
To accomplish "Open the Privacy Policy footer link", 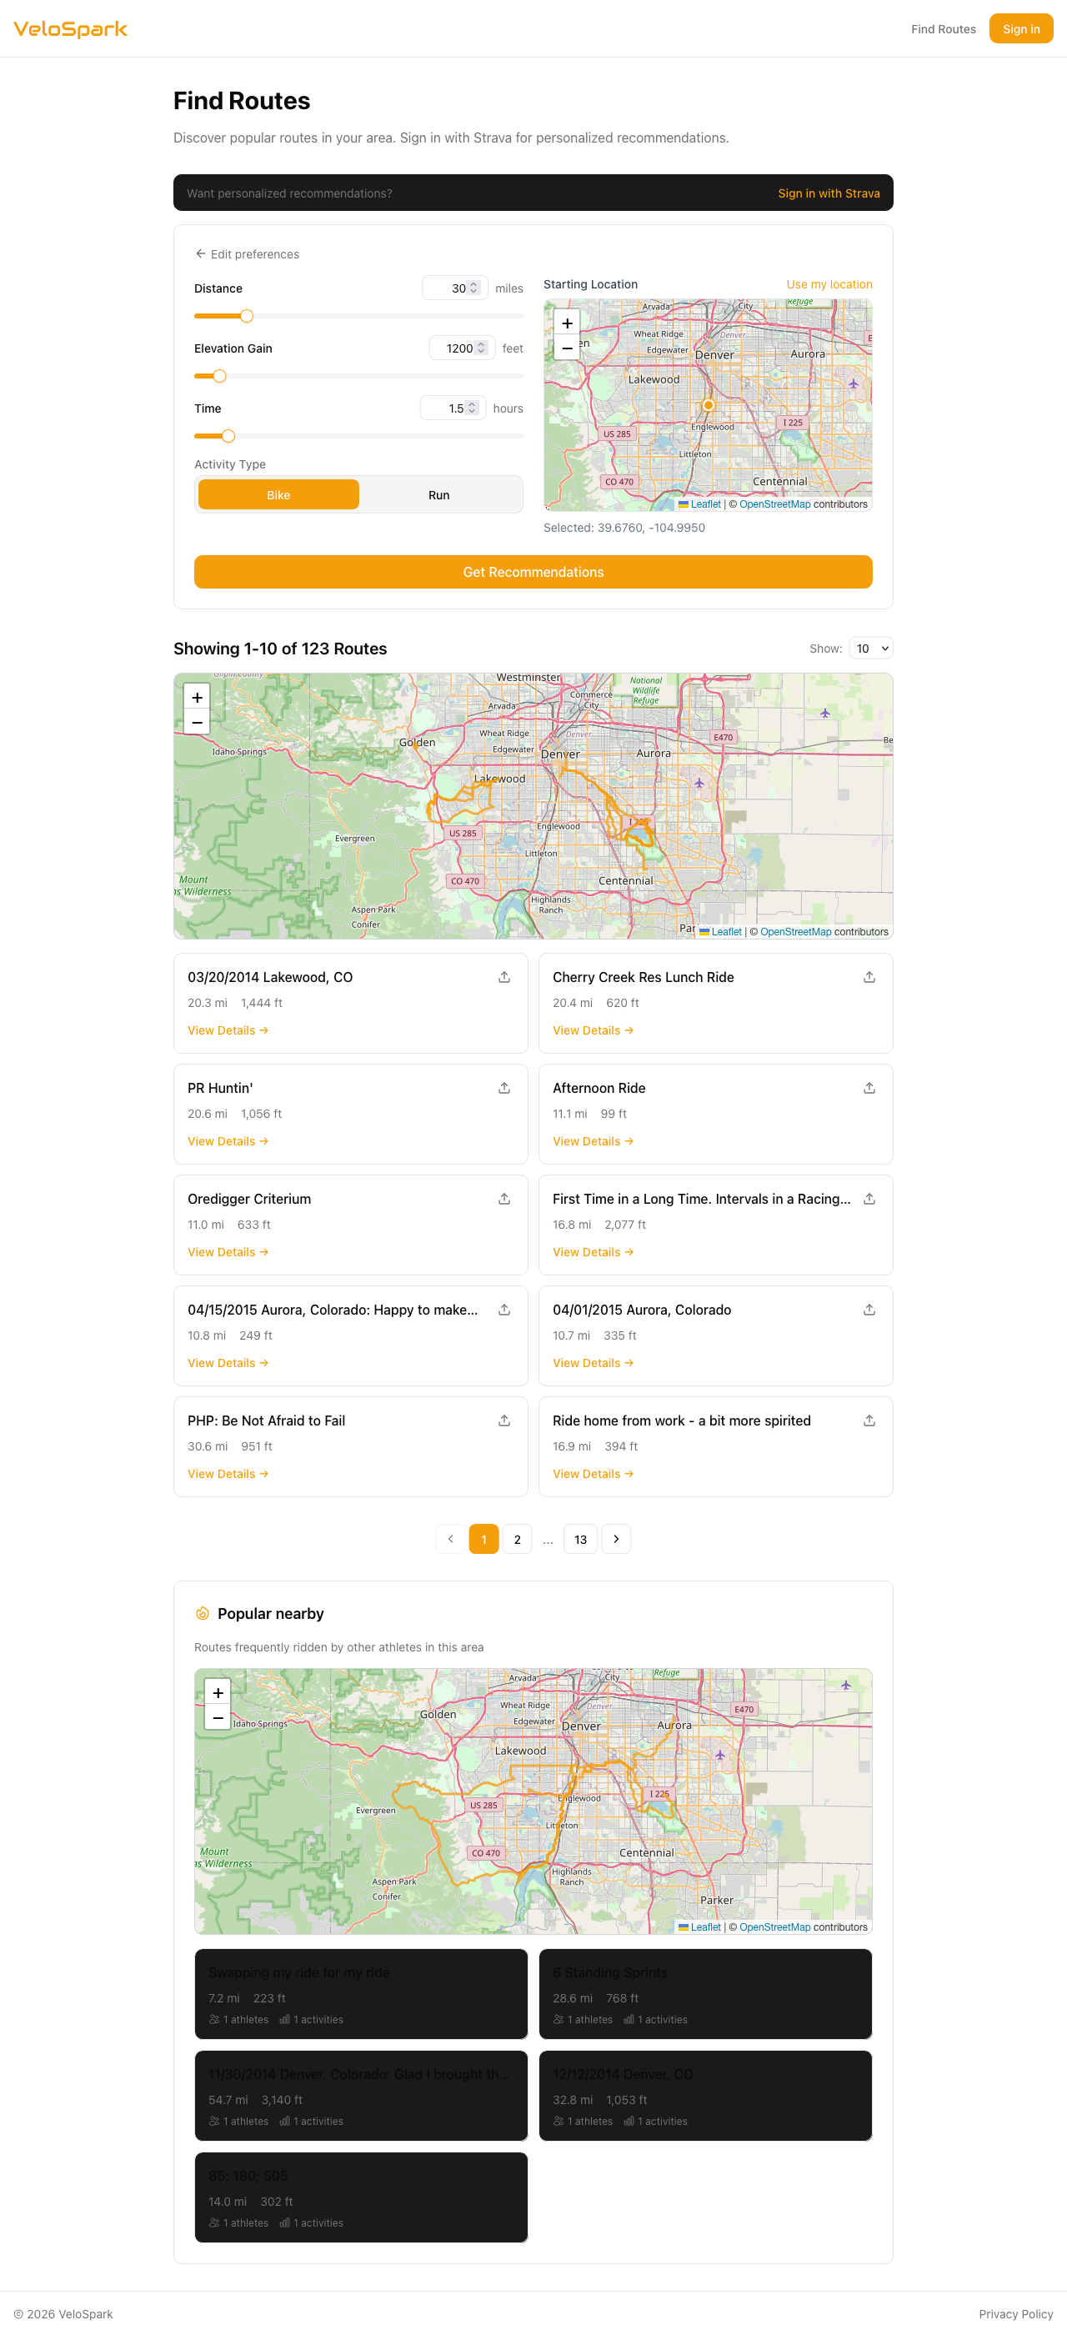I will point(1015,2313).
